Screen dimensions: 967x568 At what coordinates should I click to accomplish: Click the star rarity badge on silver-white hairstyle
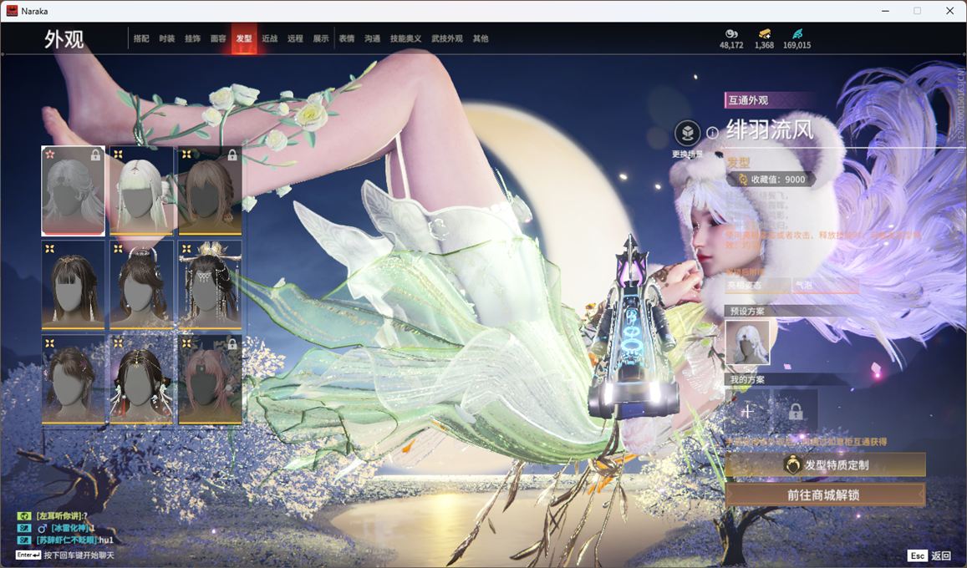(50, 154)
